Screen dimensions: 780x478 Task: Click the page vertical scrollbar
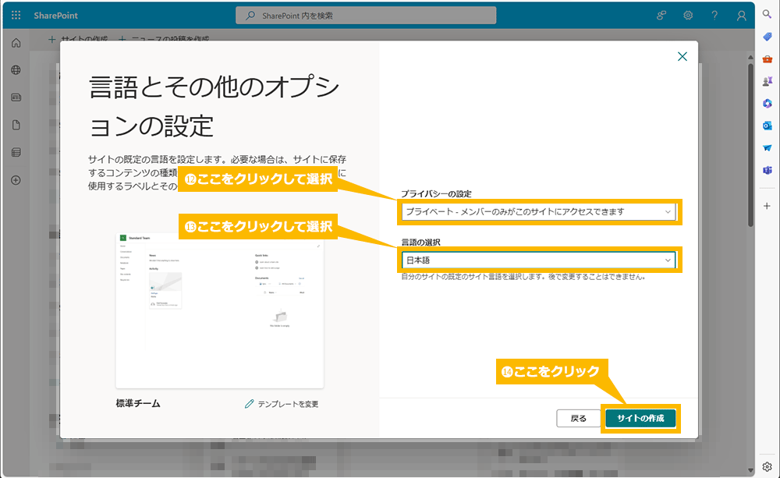(750, 145)
